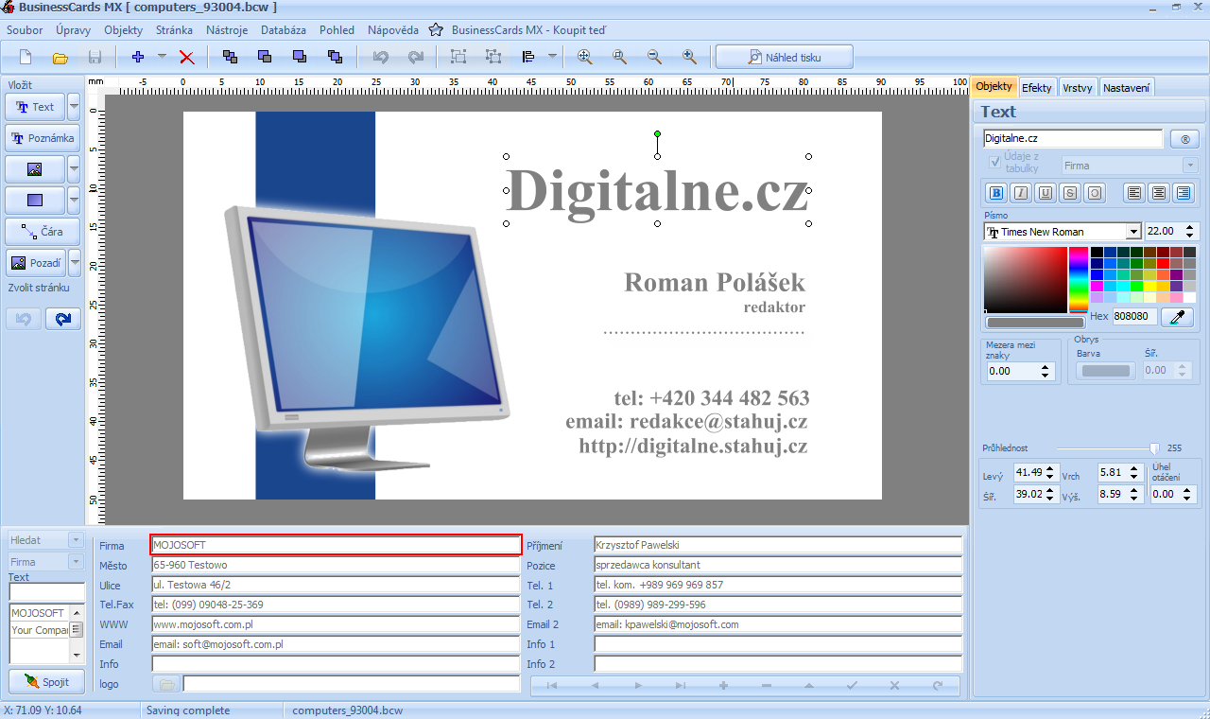Click the text content field Digitalne.cz
This screenshot has width=1210, height=719.
[x=1073, y=139]
